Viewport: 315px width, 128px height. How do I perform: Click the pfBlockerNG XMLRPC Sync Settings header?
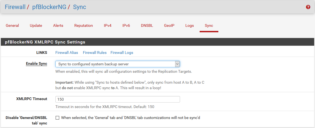point(157,42)
